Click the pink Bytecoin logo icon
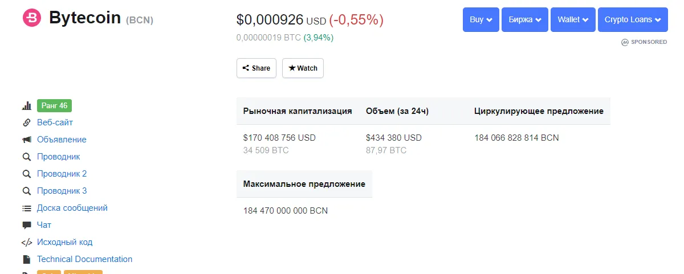The width and height of the screenshot is (684, 274). coord(32,18)
